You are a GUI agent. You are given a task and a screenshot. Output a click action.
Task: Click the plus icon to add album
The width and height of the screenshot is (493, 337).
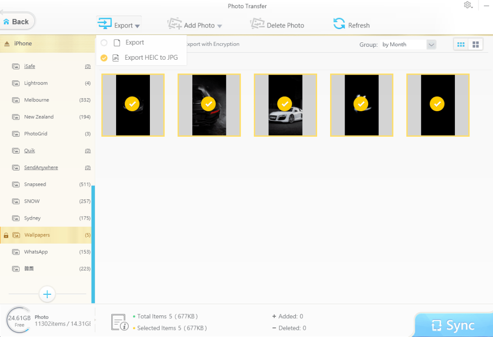pyautogui.click(x=47, y=294)
